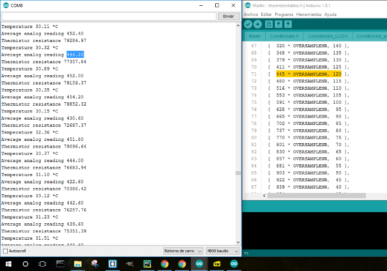Click 'Thermistor resistance 79284.97' line
The width and height of the screenshot is (387, 271).
point(44,41)
